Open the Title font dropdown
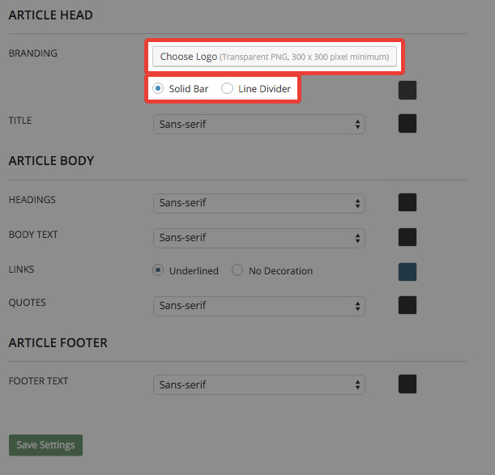The image size is (495, 475). (x=258, y=124)
